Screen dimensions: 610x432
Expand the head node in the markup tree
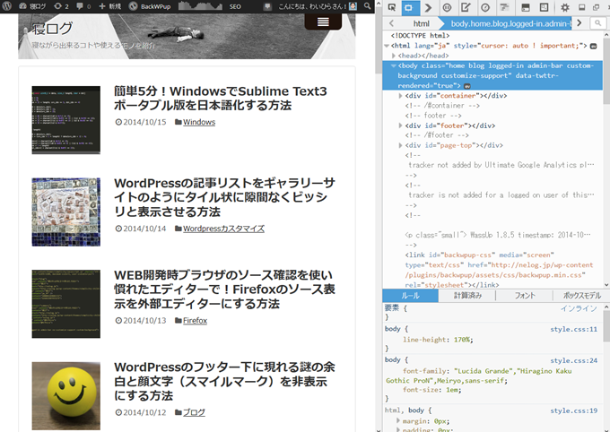pos(394,56)
